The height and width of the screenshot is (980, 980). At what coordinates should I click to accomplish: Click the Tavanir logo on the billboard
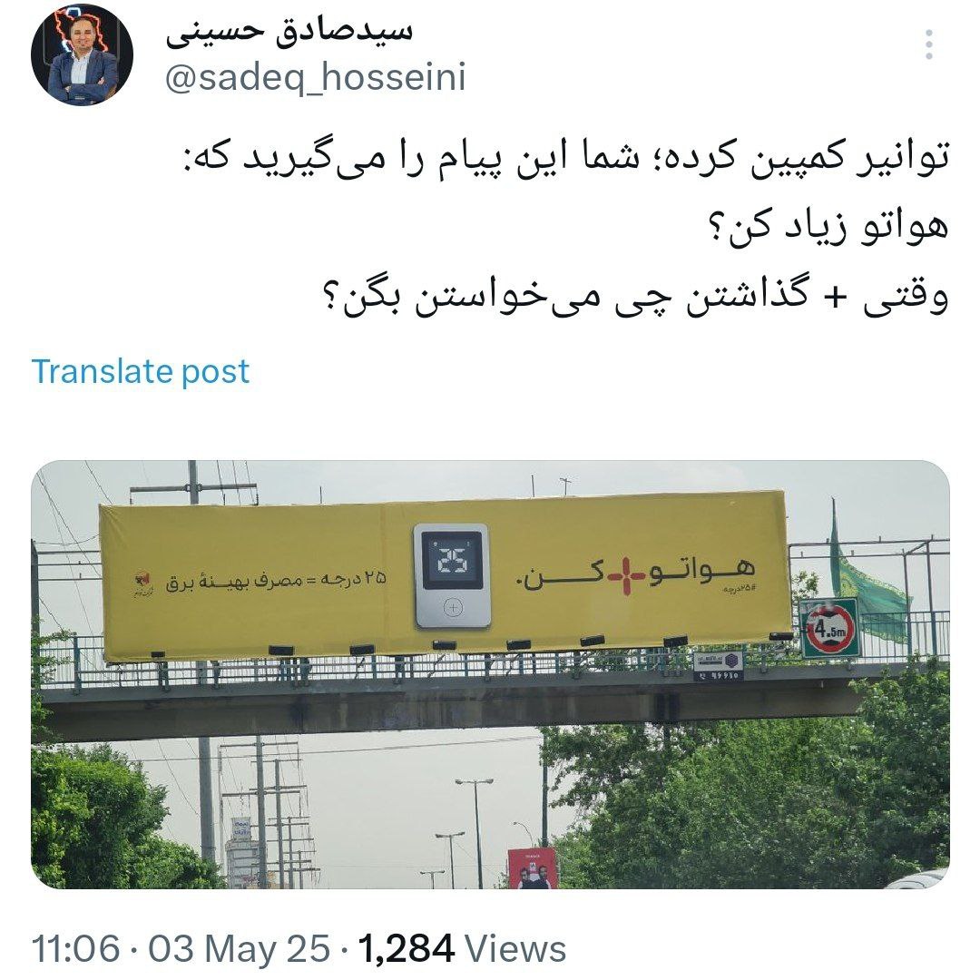pos(143,583)
